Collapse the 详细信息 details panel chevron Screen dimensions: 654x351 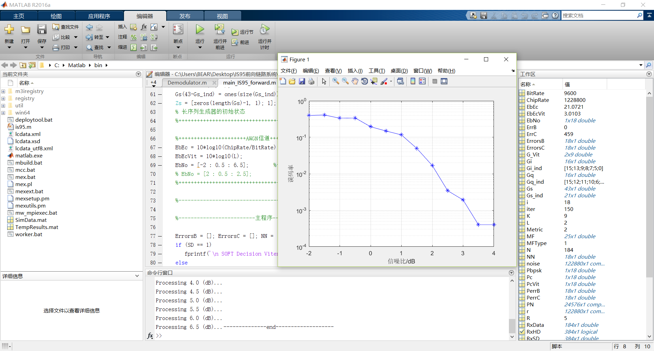137,276
